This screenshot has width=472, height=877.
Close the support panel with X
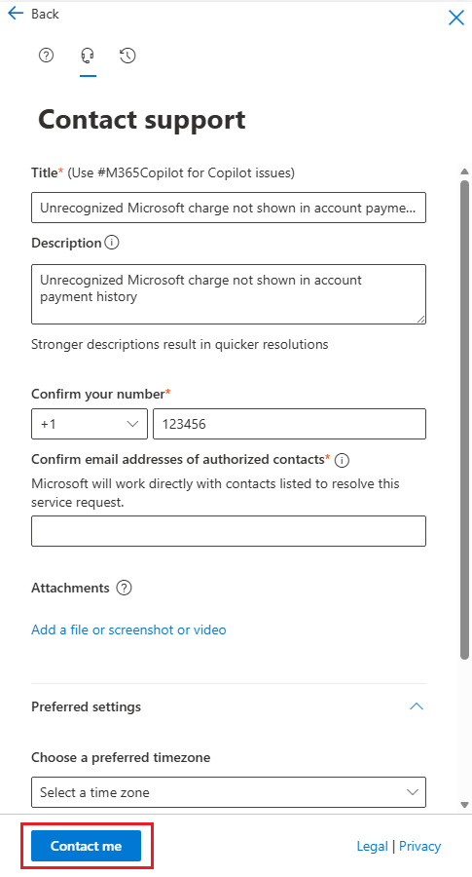(x=456, y=18)
